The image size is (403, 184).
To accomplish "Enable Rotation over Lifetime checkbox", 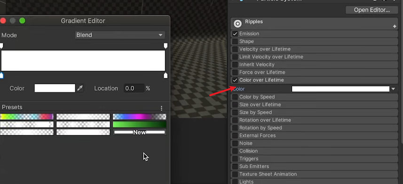I will (x=235, y=120).
